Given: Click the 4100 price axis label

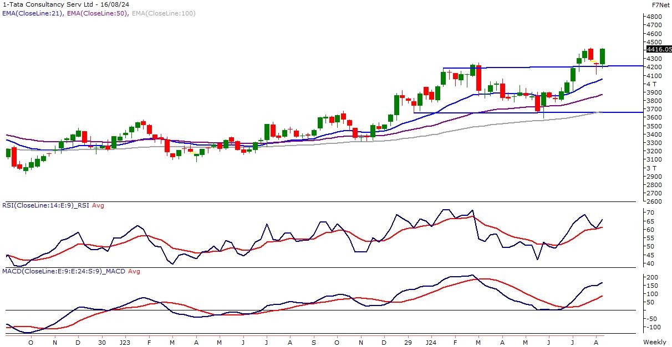Looking at the screenshot, I should click(654, 75).
